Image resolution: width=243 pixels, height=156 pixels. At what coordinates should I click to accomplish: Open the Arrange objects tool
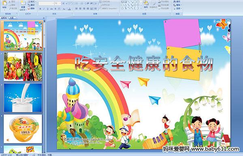click(146, 4)
